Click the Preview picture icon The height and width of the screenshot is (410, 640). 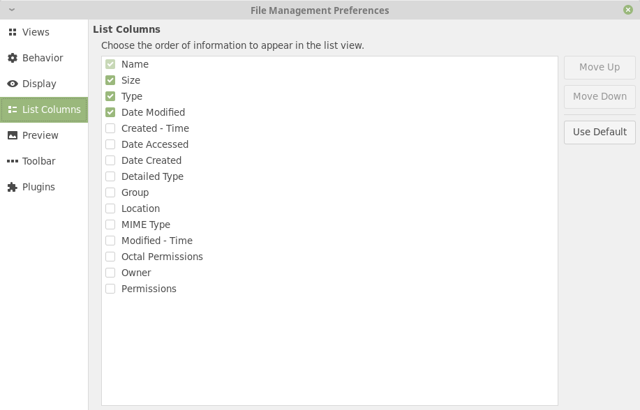(12, 135)
